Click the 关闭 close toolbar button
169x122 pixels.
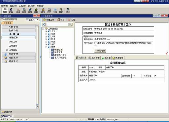(x=72, y=20)
